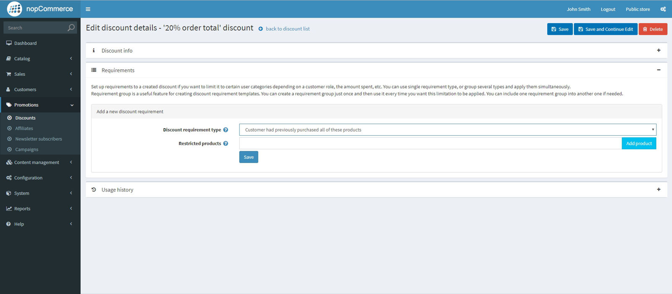The height and width of the screenshot is (294, 672).
Task: Click the Dashboard monitor icon
Action: pyautogui.click(x=9, y=43)
